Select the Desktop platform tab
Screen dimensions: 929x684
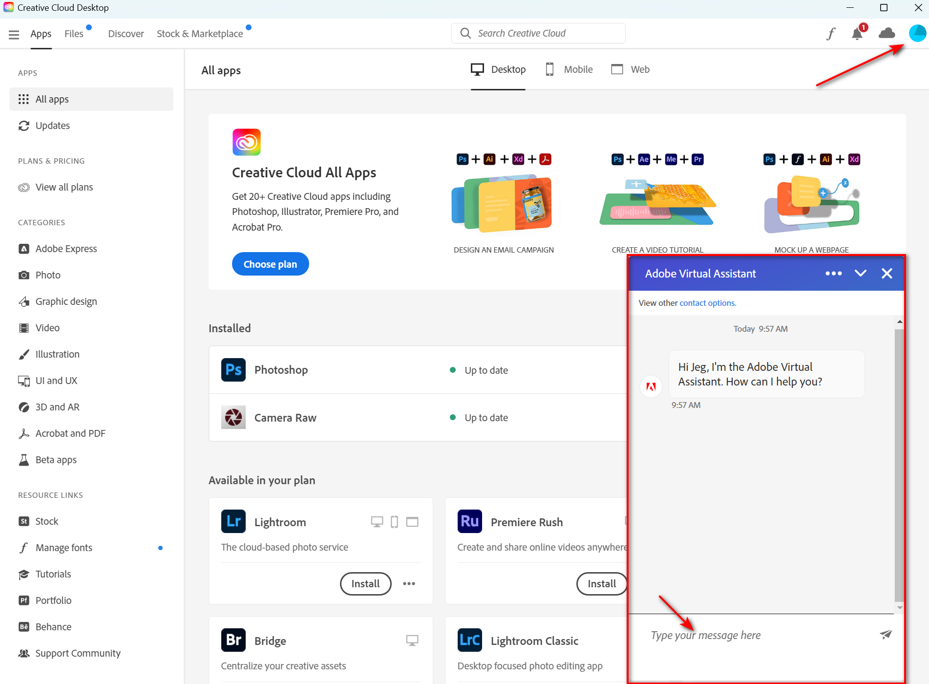(498, 69)
